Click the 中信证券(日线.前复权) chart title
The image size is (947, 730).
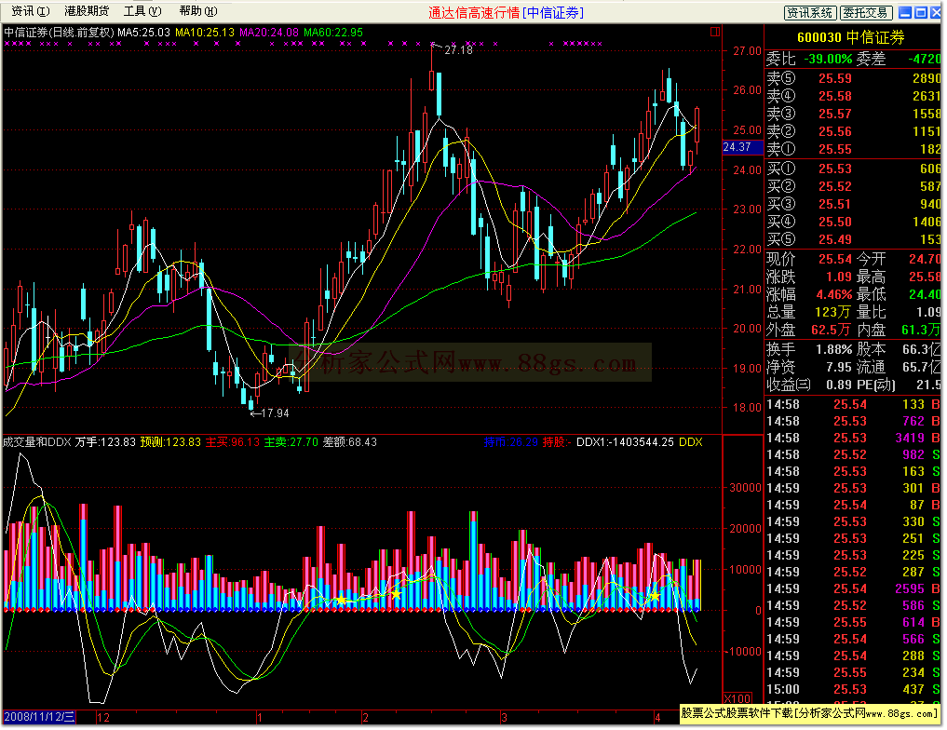click(x=60, y=33)
